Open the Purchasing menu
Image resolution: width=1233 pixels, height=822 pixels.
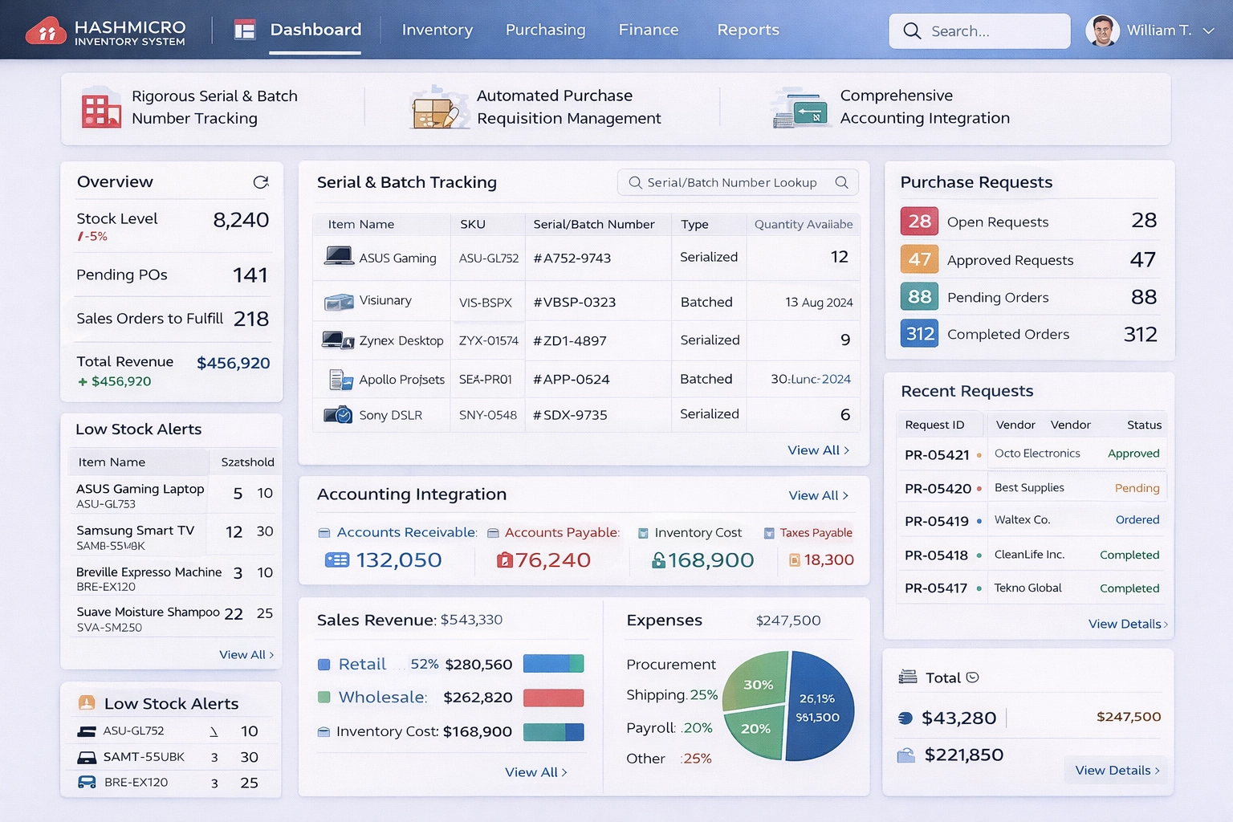545,31
